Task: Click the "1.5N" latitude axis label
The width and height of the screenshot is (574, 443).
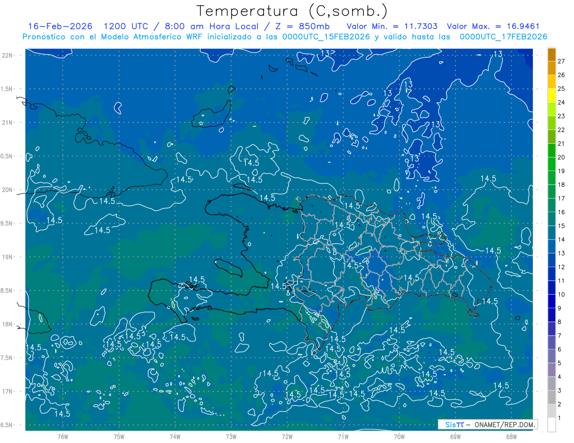Action: pos(7,89)
